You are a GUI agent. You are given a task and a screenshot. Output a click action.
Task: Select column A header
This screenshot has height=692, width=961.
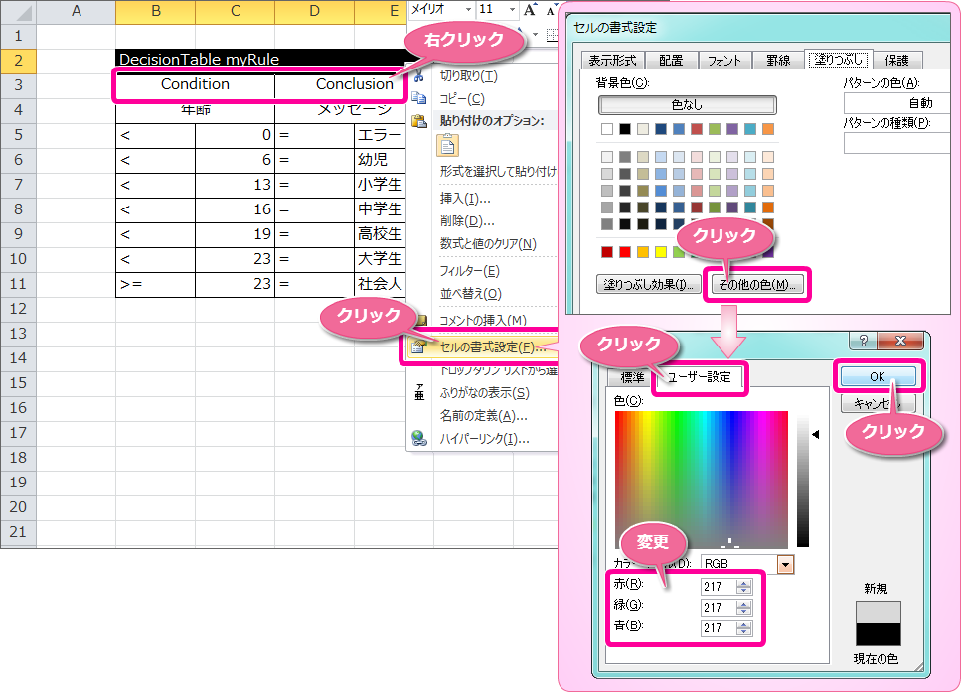[76, 11]
